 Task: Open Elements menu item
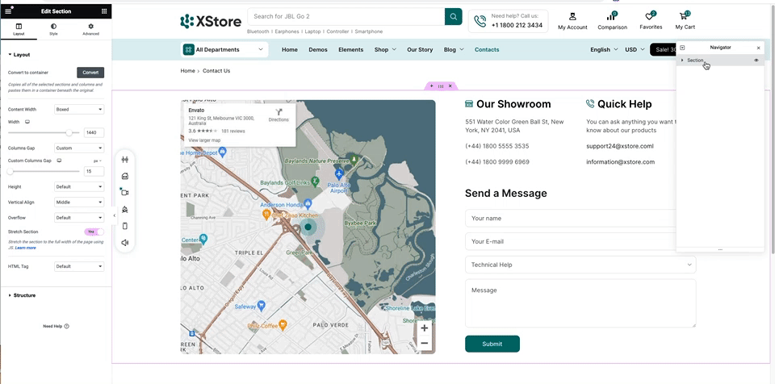[351, 49]
